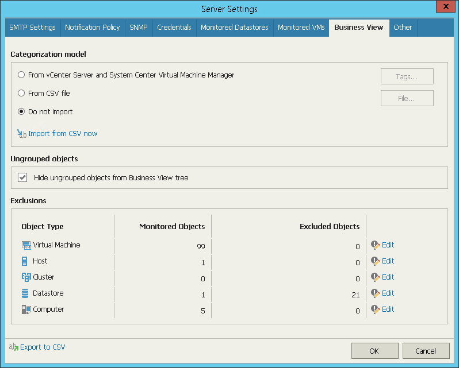The width and height of the screenshot is (459, 368).
Task: Click the Cluster object type icon
Action: (x=26, y=277)
